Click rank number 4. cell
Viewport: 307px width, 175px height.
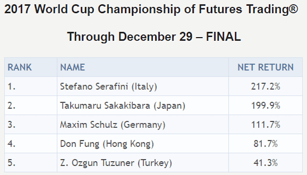point(31,143)
